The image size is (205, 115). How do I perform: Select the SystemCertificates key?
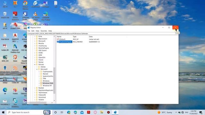click(48, 76)
